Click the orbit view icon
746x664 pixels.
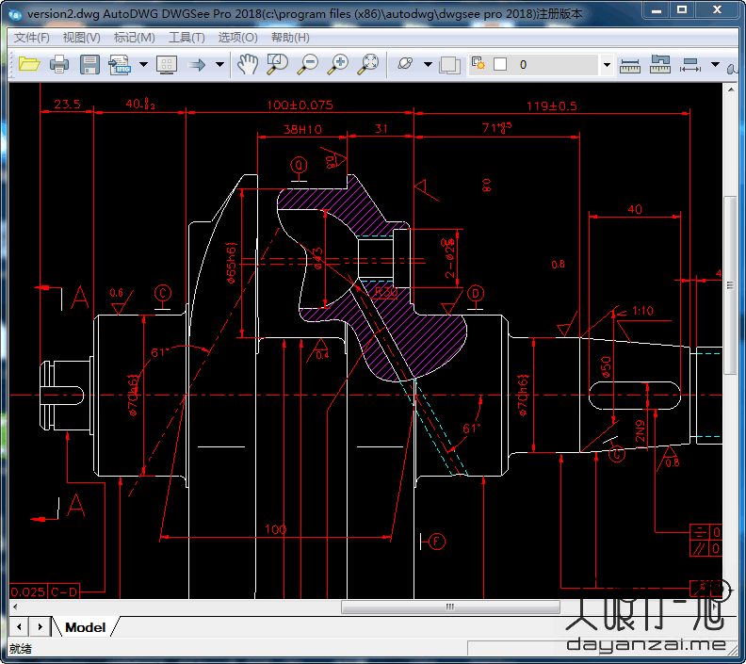click(x=405, y=64)
